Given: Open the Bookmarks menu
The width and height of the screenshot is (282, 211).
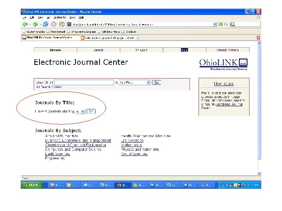Looking at the screenshot, I should tap(60, 18).
